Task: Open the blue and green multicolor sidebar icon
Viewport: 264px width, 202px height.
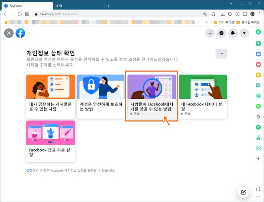Action: coord(258,86)
